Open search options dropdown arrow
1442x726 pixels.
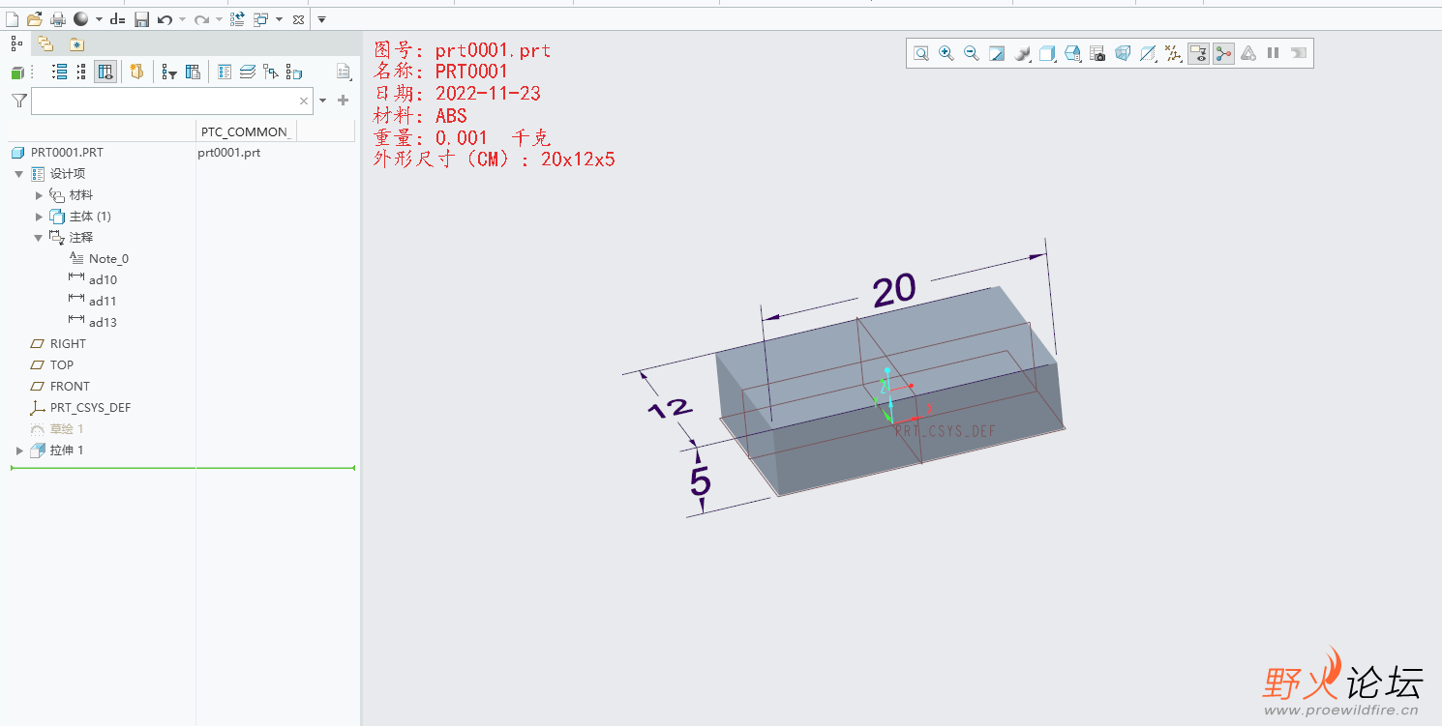(x=323, y=101)
